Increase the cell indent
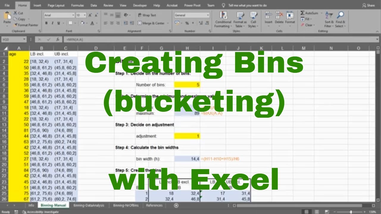 [131, 23]
